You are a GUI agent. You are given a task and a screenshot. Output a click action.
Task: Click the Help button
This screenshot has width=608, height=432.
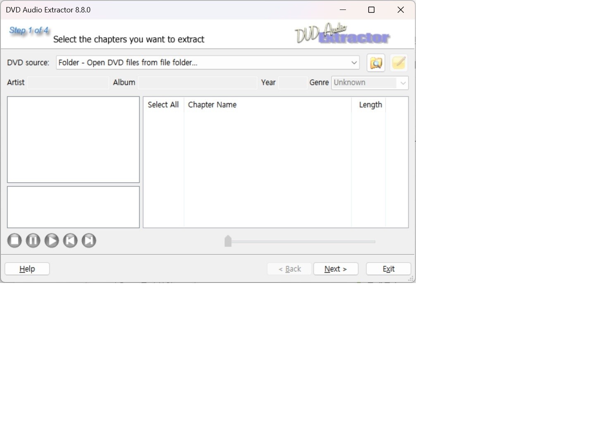27,269
